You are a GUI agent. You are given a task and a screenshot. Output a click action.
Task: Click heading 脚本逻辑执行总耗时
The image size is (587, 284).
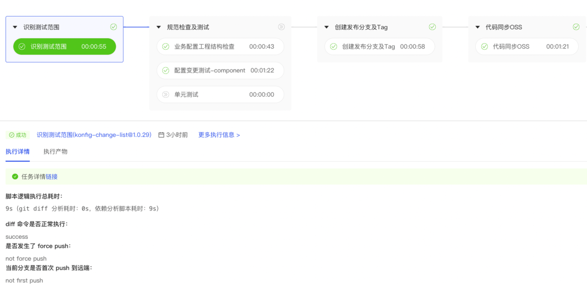click(x=34, y=197)
